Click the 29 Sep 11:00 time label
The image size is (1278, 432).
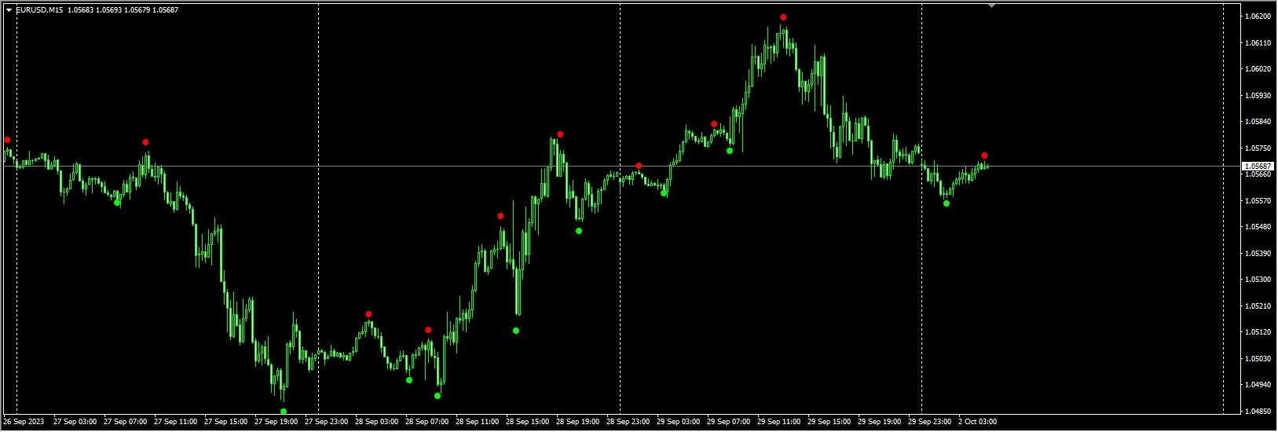[x=778, y=423]
